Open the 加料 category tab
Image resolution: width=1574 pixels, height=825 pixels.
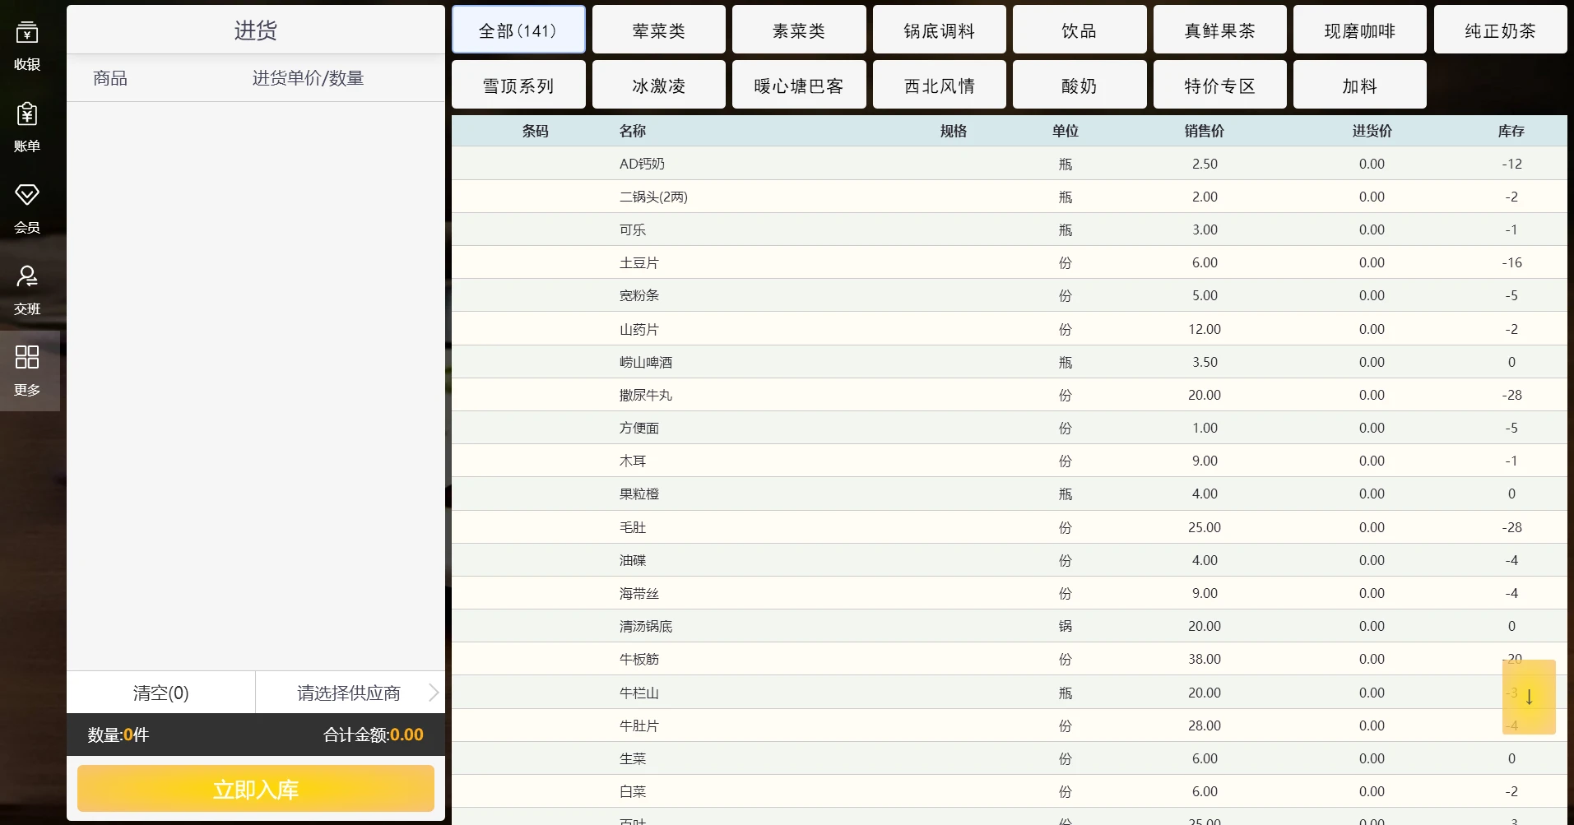(x=1359, y=86)
